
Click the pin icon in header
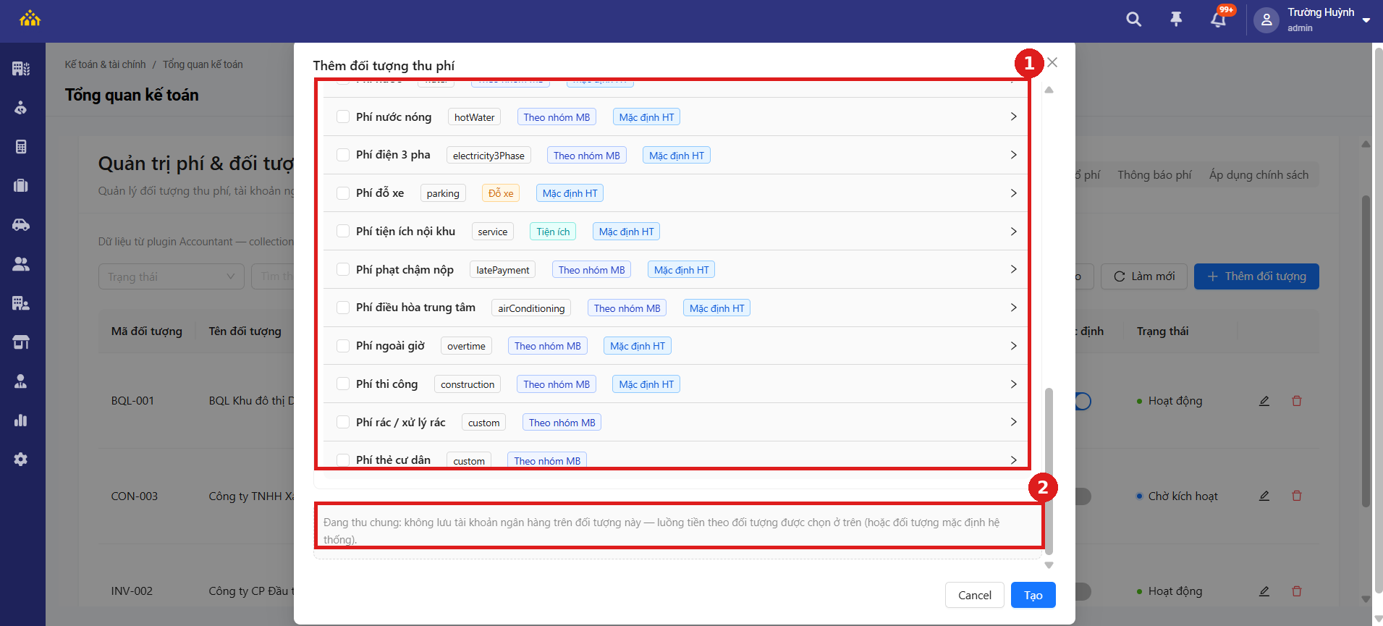[1176, 20]
